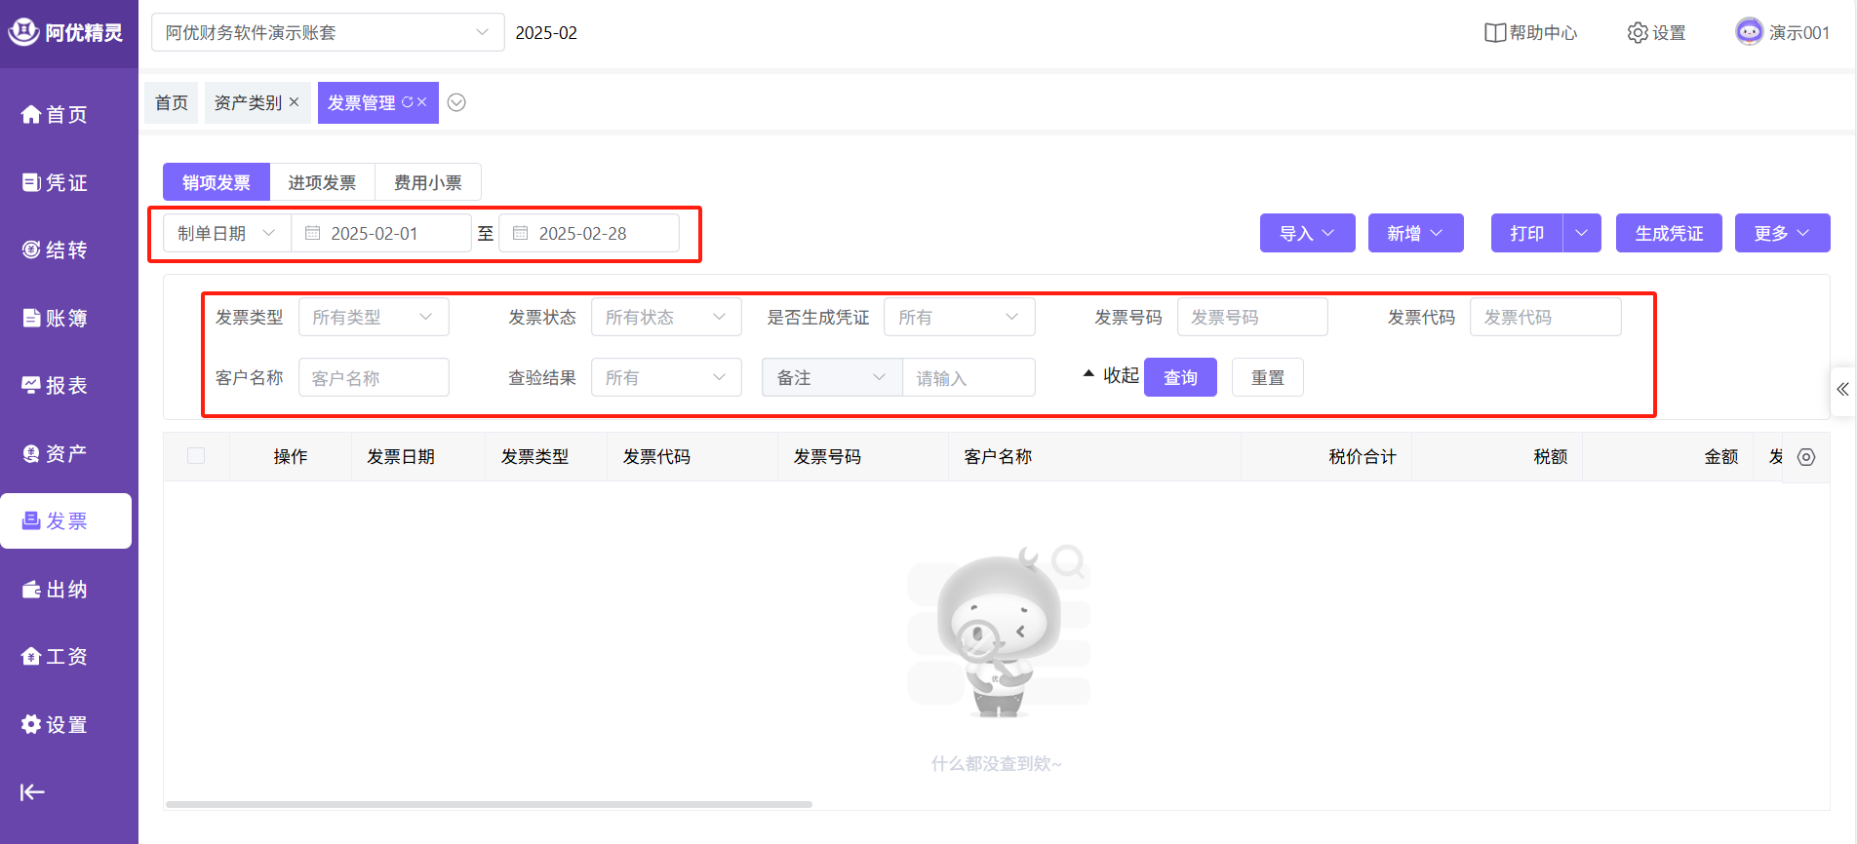
Task: Collapse sidebar using bottom arrow icon
Action: point(32,792)
